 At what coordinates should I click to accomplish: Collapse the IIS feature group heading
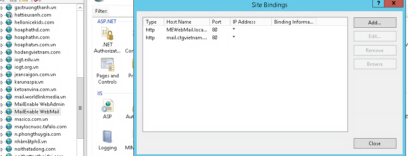[x=100, y=94]
